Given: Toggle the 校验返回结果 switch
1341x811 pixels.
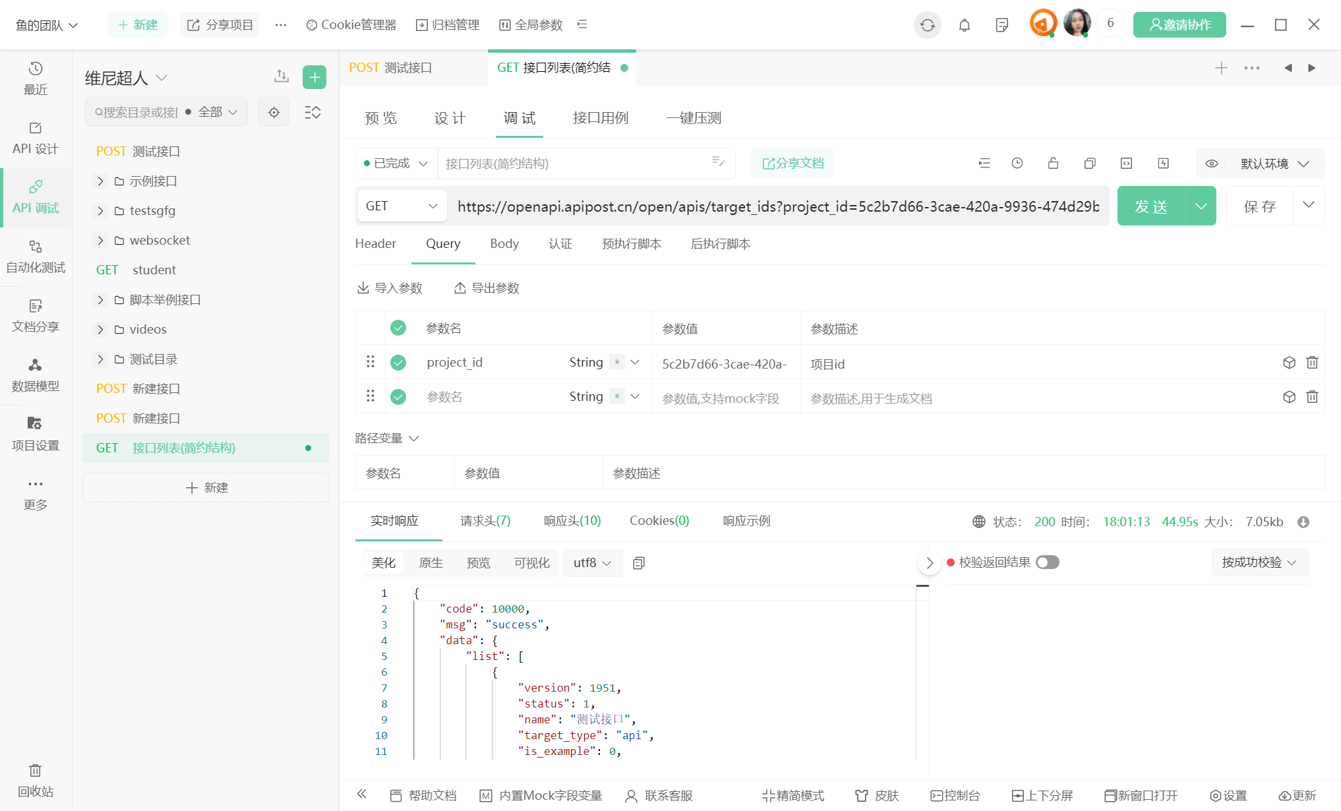Looking at the screenshot, I should click(x=1047, y=562).
